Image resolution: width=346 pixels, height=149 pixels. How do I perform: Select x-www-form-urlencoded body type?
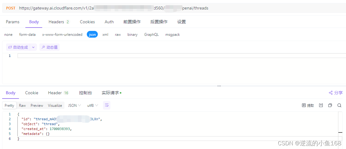(62, 35)
